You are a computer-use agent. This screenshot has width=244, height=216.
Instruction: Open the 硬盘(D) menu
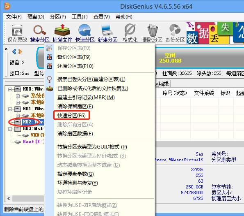(36, 17)
